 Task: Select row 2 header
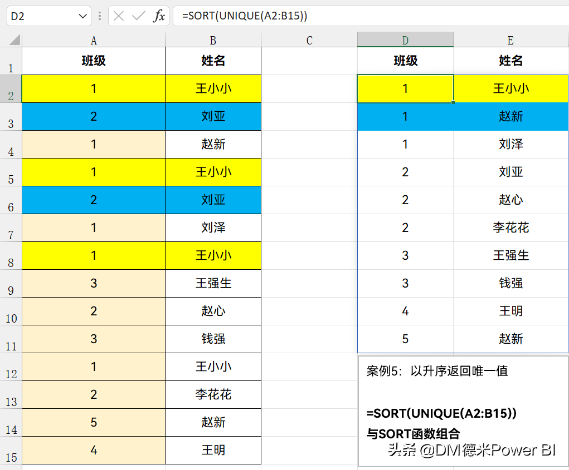tap(11, 88)
